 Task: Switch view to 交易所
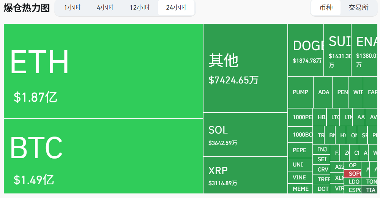coord(359,8)
